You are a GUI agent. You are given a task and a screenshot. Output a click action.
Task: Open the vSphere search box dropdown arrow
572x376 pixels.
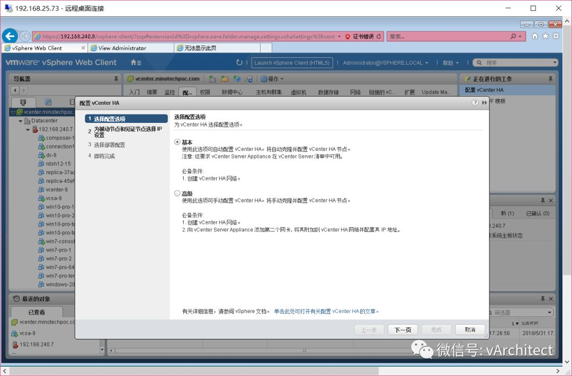555,62
